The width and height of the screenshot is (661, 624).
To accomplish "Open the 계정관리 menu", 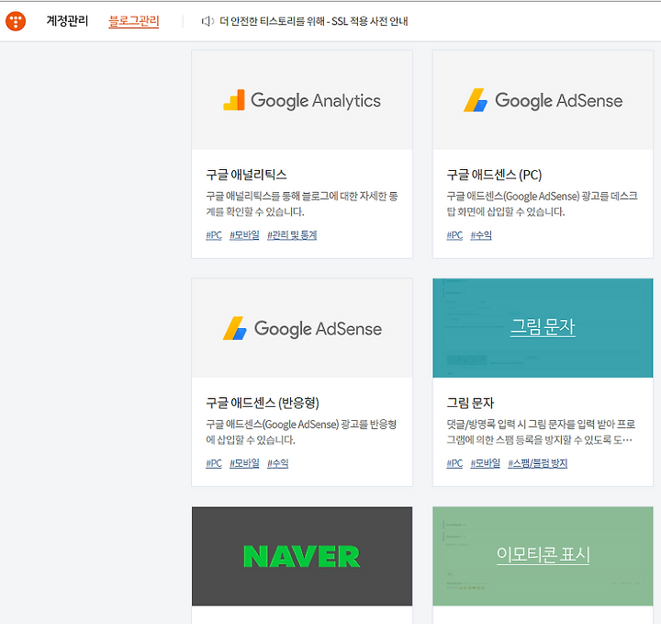I will click(x=67, y=20).
